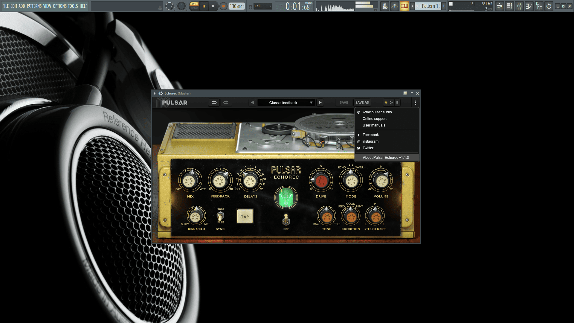The image size is (574, 323).
Task: Redo the Echorec change
Action: tap(226, 103)
